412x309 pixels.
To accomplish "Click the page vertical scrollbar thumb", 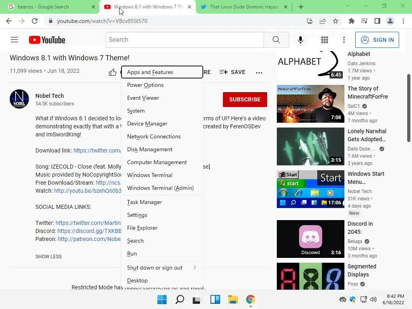I will [409, 108].
